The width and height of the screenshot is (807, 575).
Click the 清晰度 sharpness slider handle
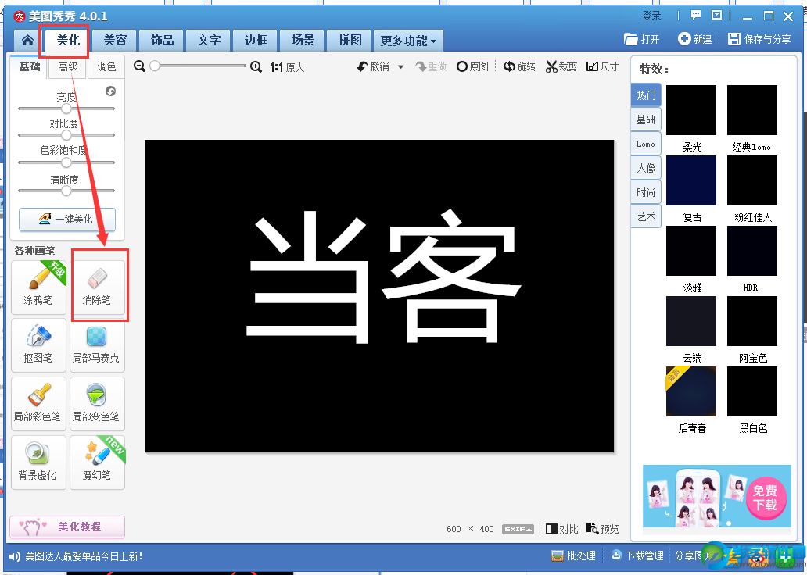pyautogui.click(x=66, y=191)
